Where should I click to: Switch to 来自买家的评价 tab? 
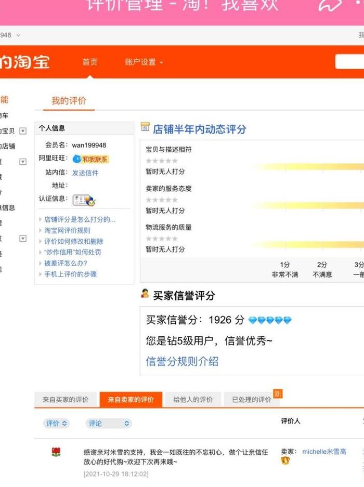[x=66, y=400]
